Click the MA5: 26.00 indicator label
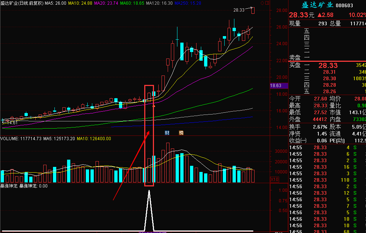Image resolution: width=366 pixels, height=233 pixels. (55, 3)
